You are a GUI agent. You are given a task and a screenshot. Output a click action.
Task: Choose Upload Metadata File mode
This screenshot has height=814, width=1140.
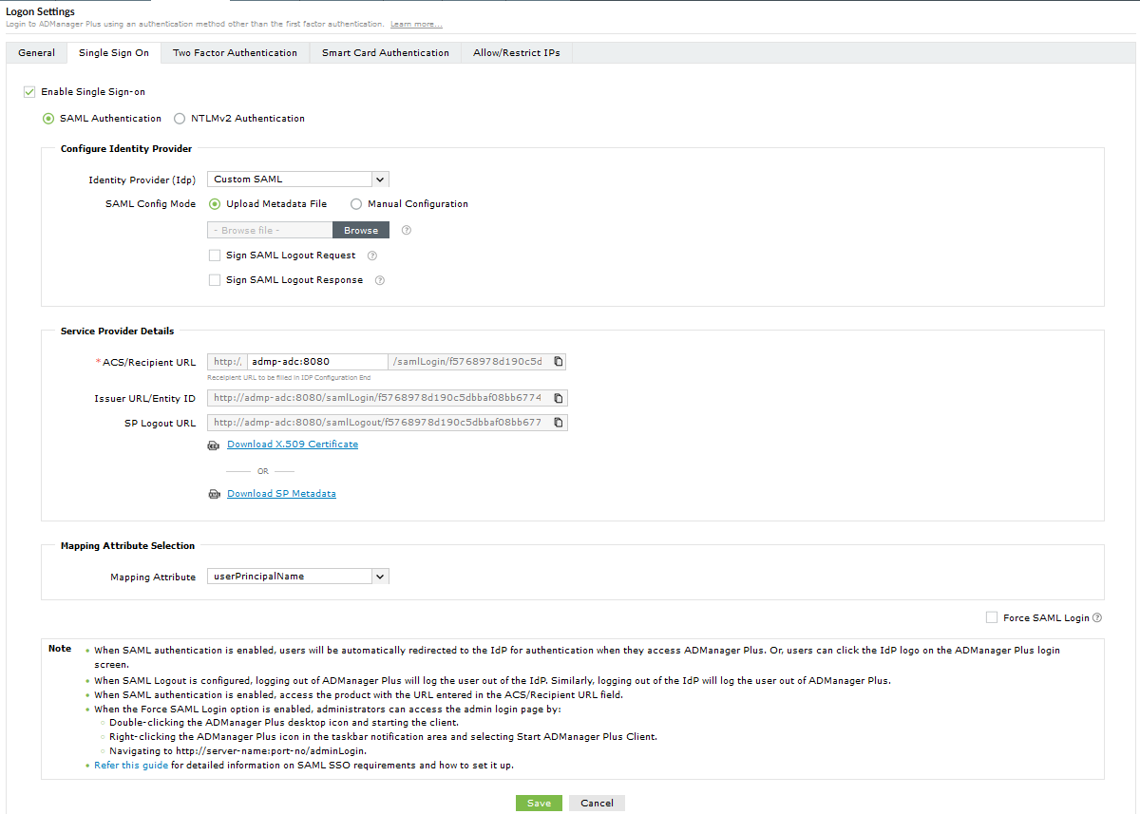tap(215, 203)
